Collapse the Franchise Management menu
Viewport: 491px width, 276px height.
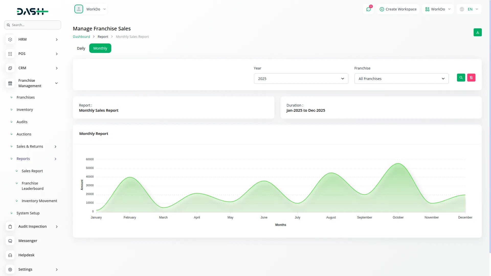click(56, 83)
